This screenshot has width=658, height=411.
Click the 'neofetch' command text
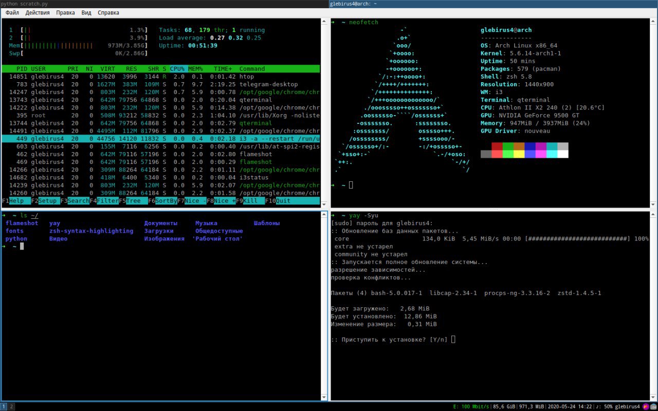click(363, 23)
